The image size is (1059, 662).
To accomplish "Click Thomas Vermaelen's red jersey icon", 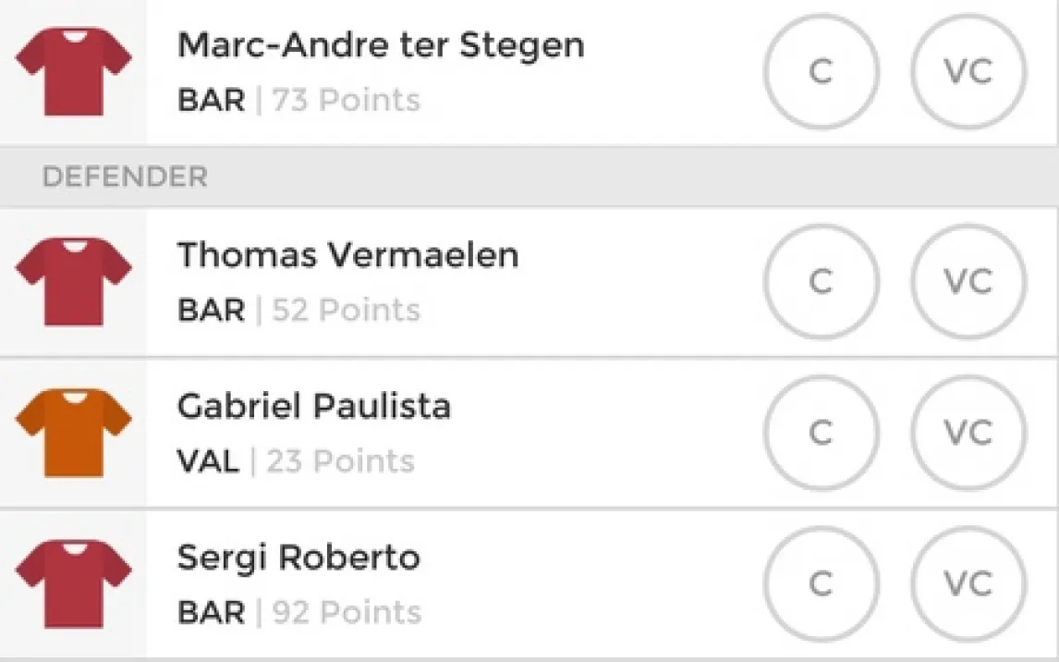I will coord(73,281).
